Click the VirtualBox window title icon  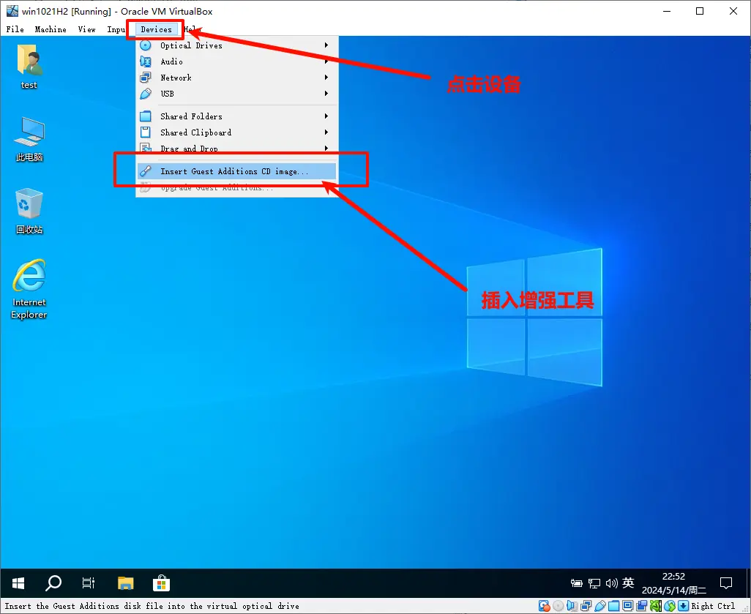(x=12, y=10)
